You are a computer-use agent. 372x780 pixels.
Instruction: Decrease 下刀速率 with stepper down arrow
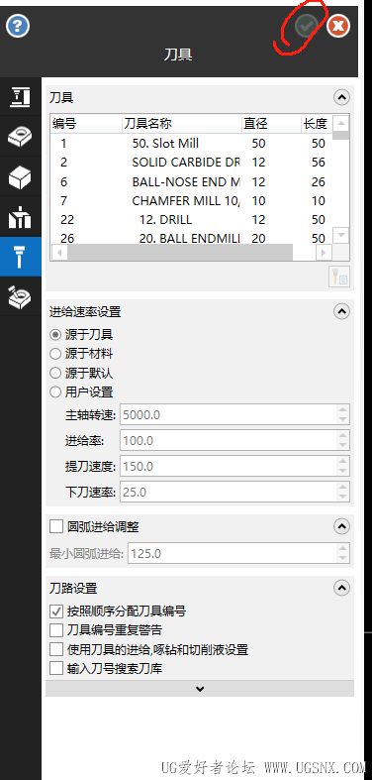pos(342,498)
